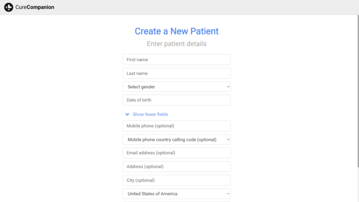
Task: Collapse the form via Show fewer fields link
Action: pos(150,114)
